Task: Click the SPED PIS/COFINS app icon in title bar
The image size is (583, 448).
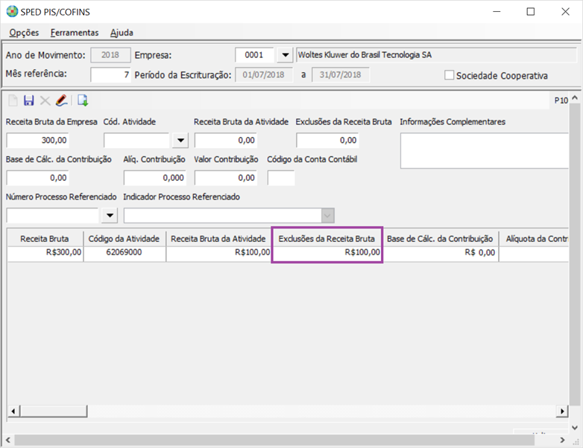Action: tap(13, 12)
